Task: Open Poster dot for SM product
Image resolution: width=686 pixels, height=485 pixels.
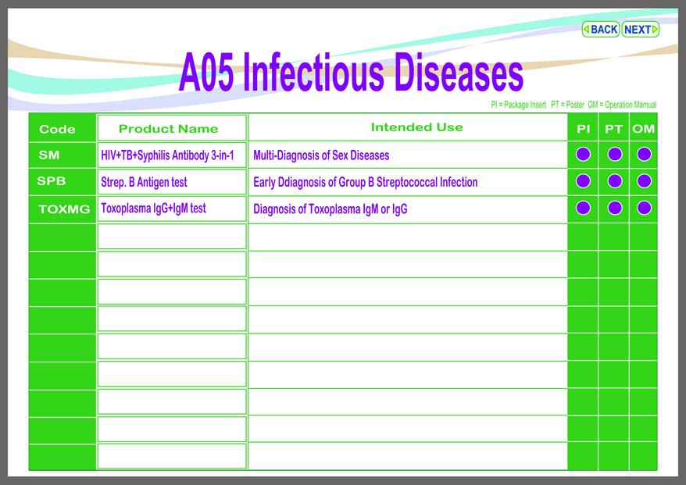Action: tap(615, 155)
